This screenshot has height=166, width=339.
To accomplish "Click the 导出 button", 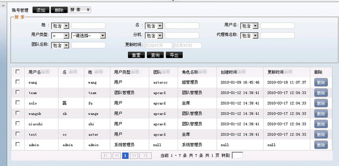I will pos(174,55).
